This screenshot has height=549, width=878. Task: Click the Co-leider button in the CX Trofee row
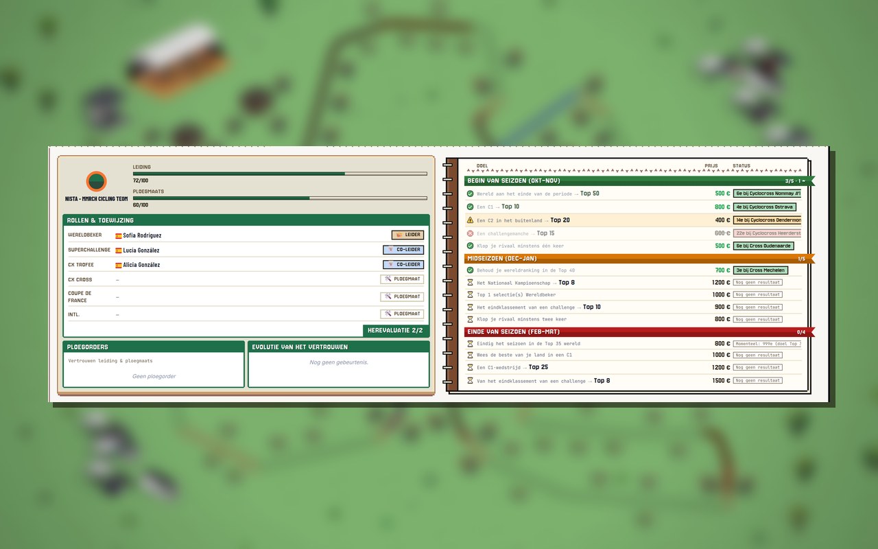[403, 265]
